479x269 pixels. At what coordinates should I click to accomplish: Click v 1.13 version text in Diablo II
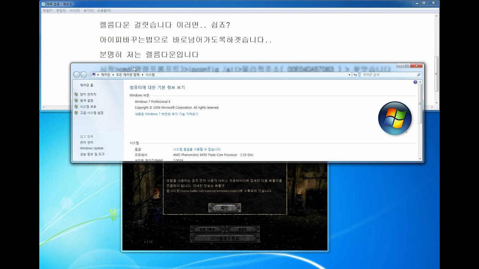(x=148, y=242)
